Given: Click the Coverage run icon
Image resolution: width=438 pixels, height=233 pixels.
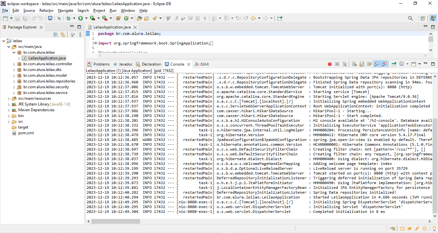Looking at the screenshot, I should coord(92,18).
